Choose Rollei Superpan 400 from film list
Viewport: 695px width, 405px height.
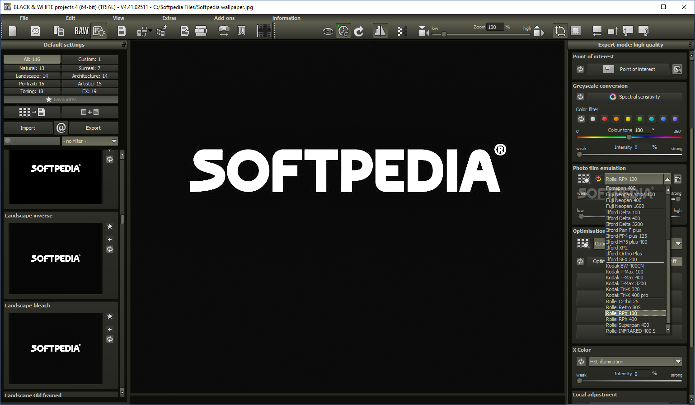[628, 325]
